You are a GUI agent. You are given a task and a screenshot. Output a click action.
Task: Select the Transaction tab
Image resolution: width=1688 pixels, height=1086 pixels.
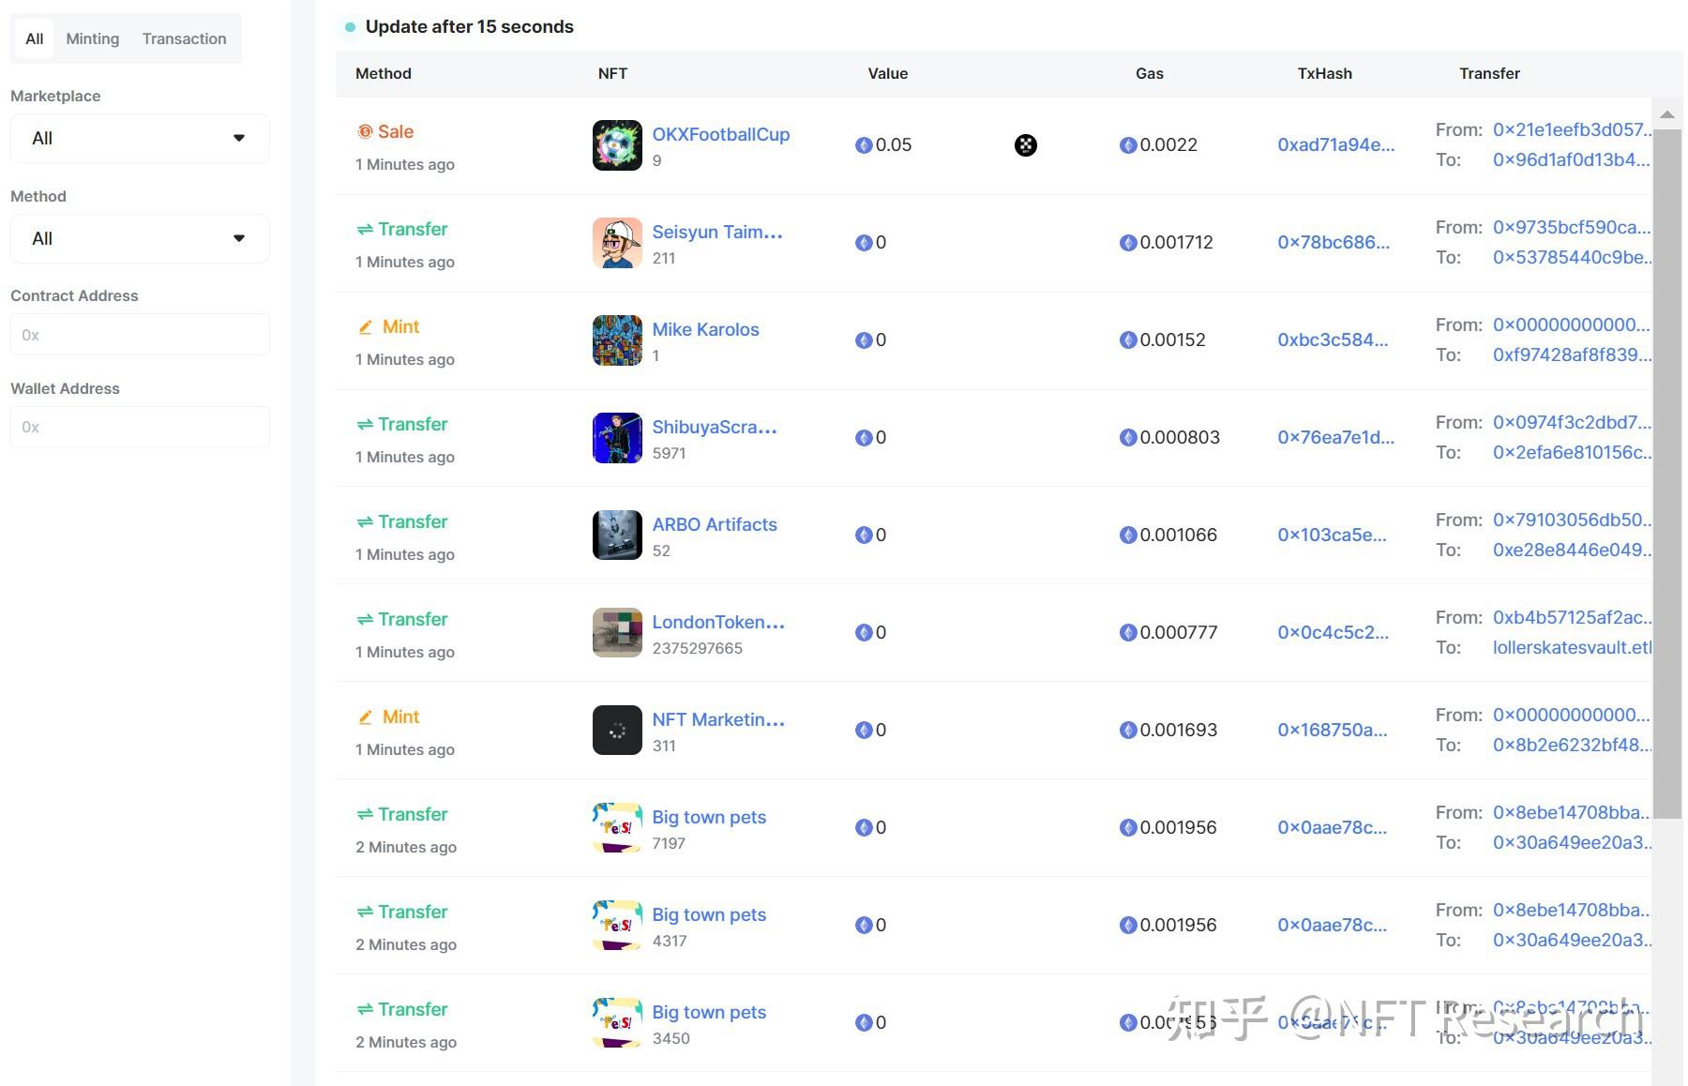coord(184,38)
